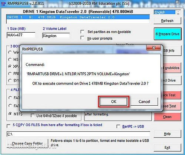Screen dimensions: 185x155
Task: Confirm the command with OK button
Action: (x=114, y=102)
